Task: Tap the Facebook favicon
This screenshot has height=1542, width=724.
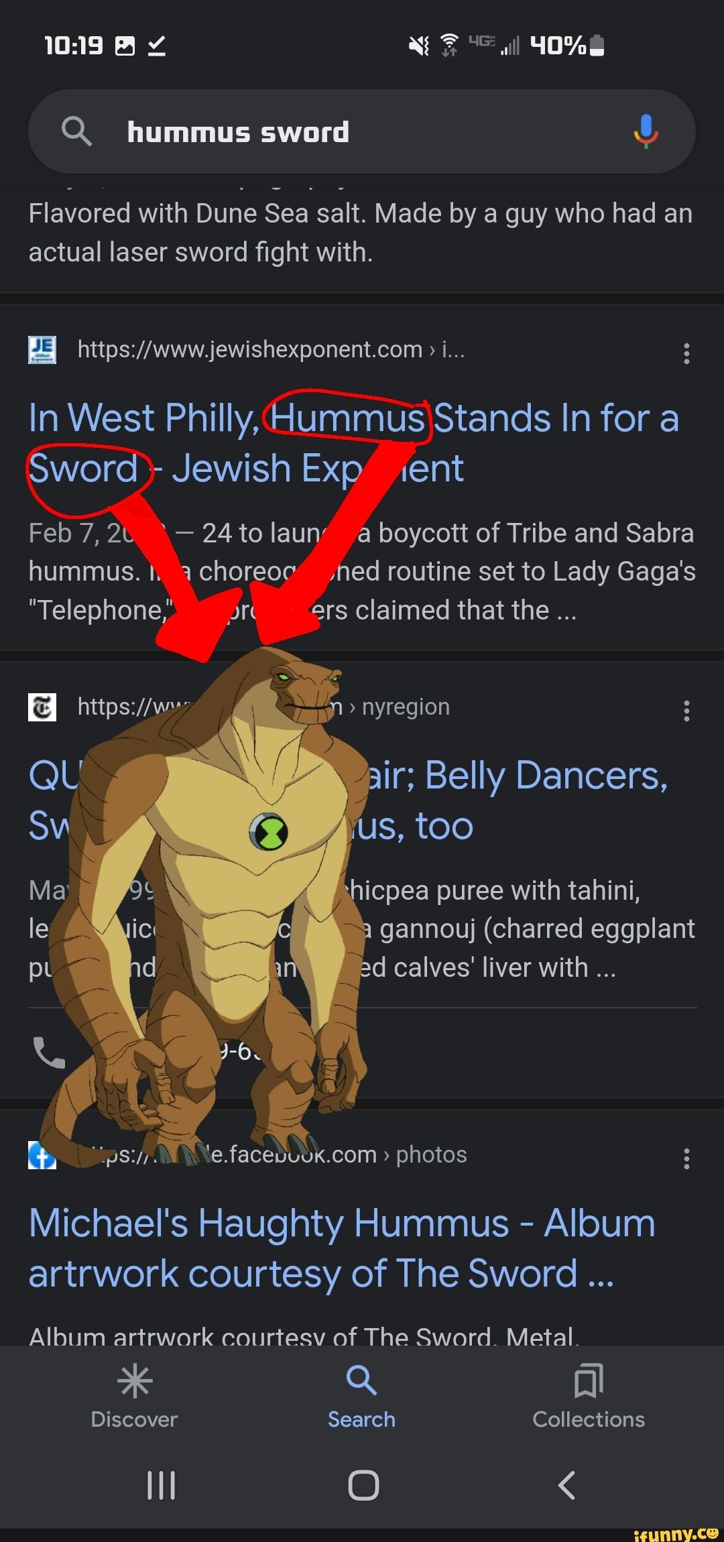Action: click(42, 1155)
